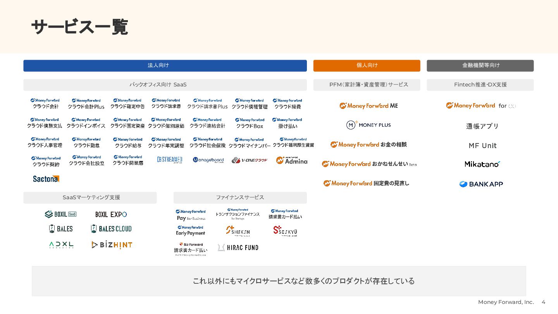This screenshot has width=558, height=314.
Task: Click the クラウド会社設立 logo
Action: coord(87,160)
